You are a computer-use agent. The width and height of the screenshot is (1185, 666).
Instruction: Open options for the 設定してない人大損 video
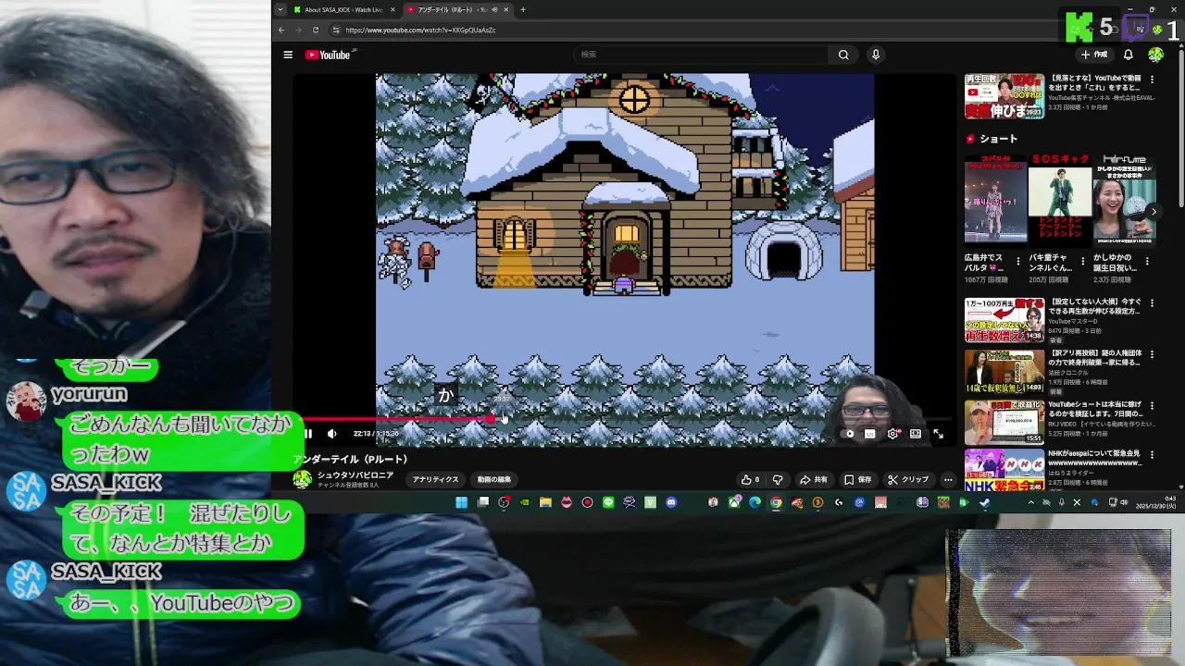click(x=1152, y=302)
